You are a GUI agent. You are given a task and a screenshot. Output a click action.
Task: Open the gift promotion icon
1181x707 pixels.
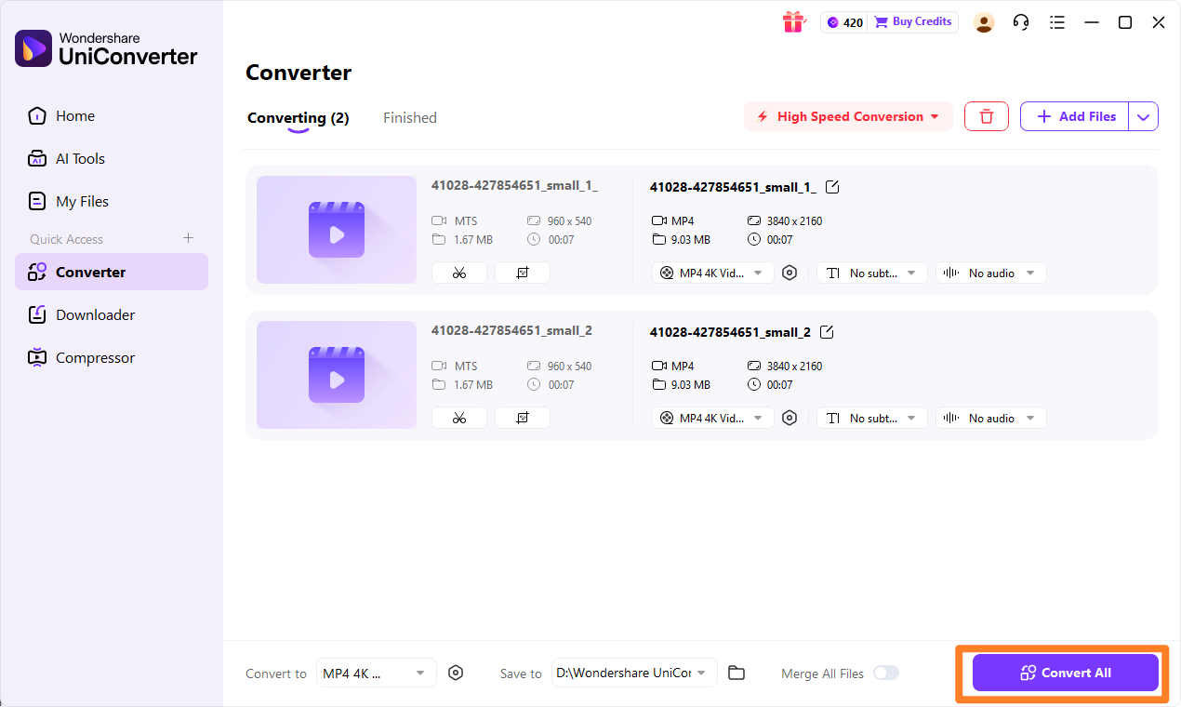pyautogui.click(x=794, y=21)
